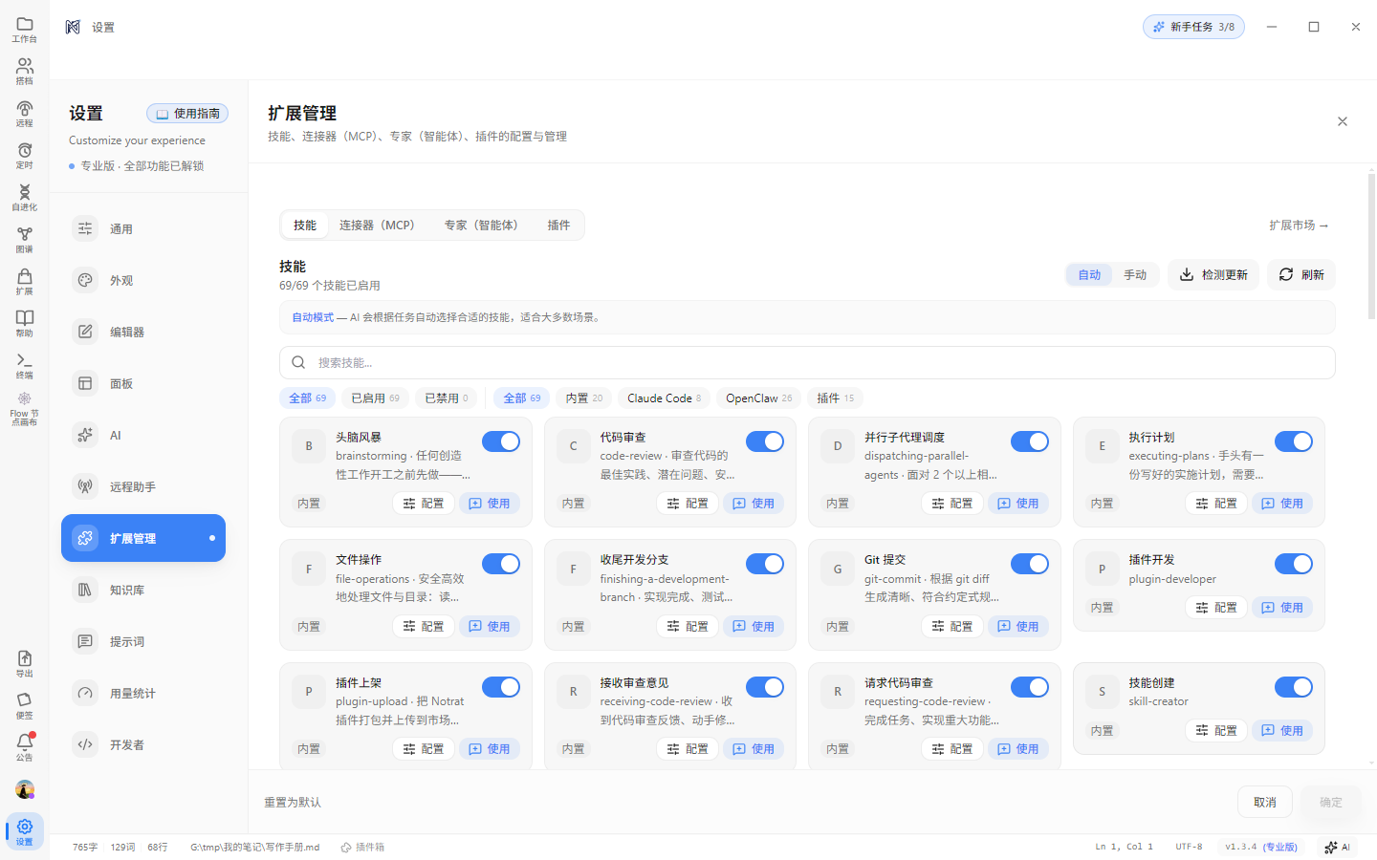Open the 搭档 partner icon
Viewport: 1377px width, 860px height.
pos(25,72)
